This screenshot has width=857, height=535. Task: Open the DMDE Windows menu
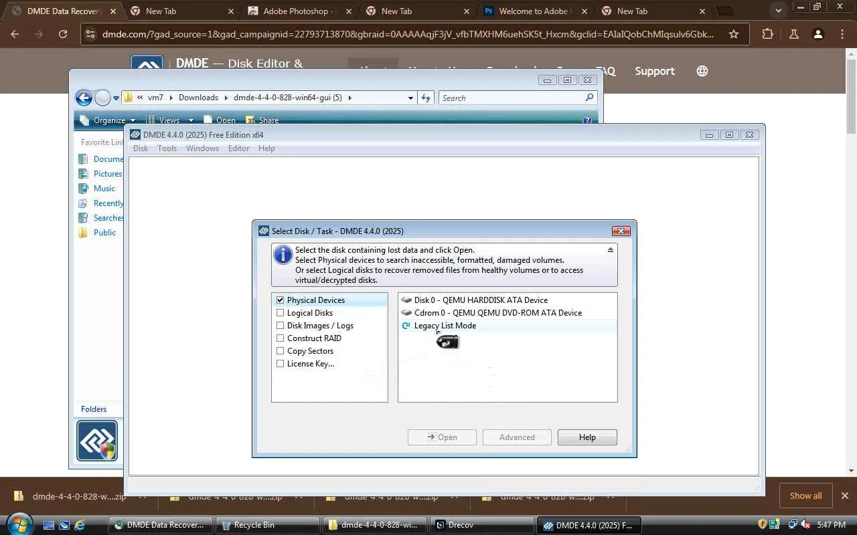click(x=202, y=148)
